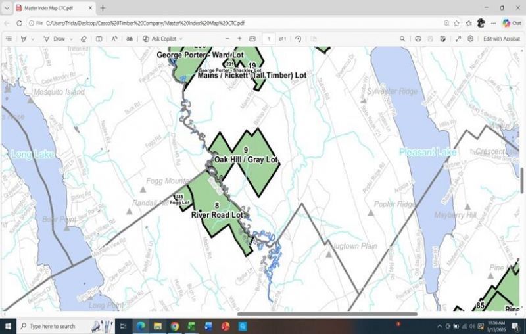The height and width of the screenshot is (334, 526).
Task: Open the PDF search magnifier
Action: tap(402, 39)
